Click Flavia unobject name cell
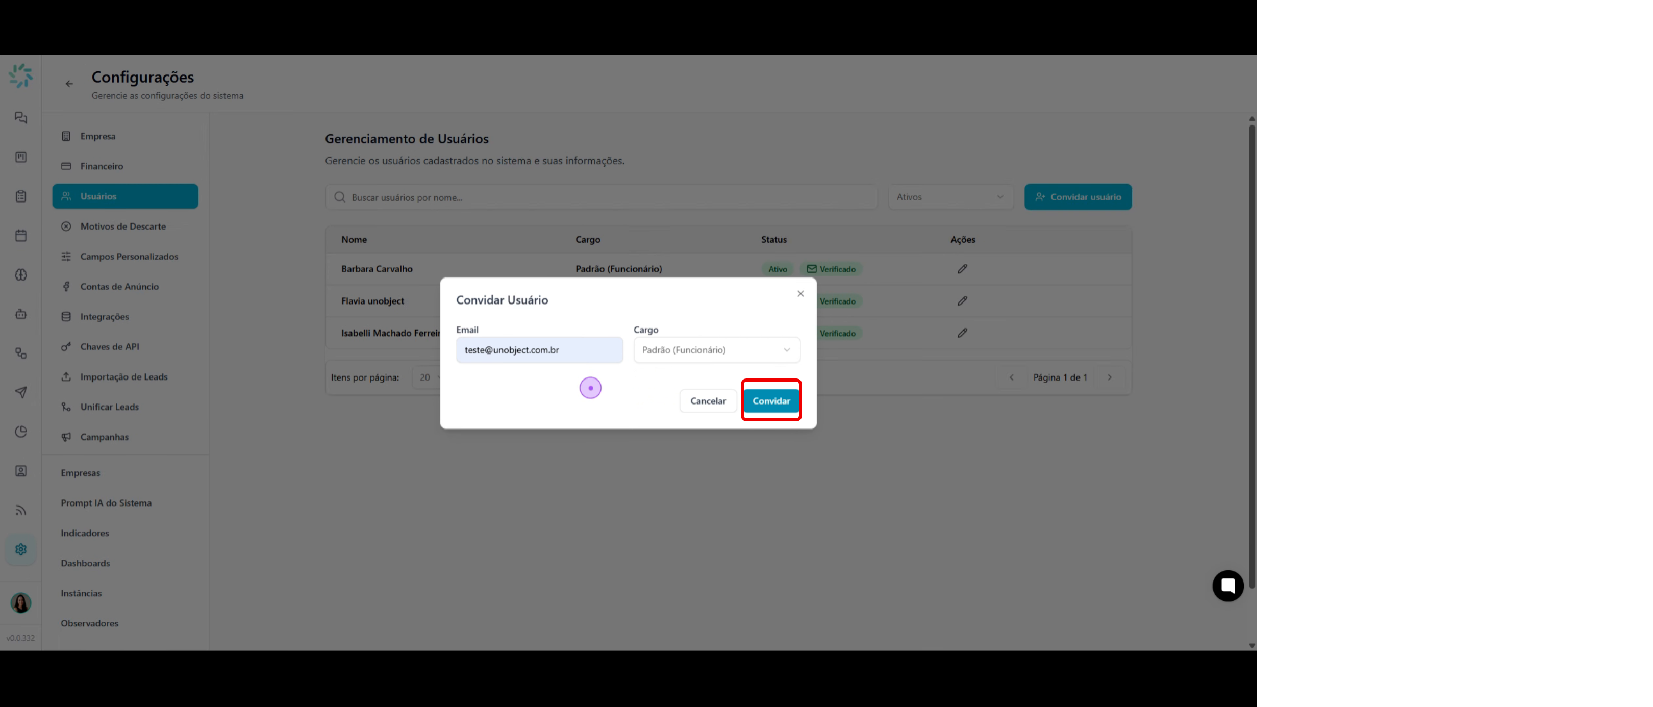This screenshot has height=707, width=1653. [x=372, y=301]
